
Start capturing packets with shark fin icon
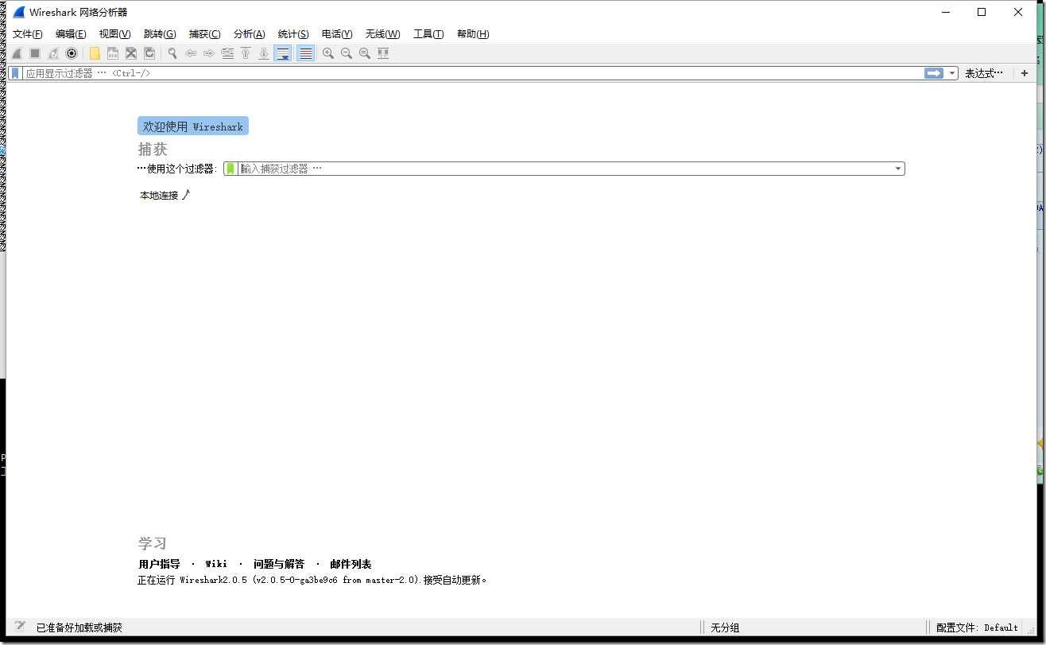pyautogui.click(x=17, y=53)
